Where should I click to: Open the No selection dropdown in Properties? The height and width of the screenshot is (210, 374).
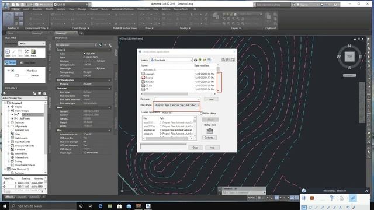76,45
